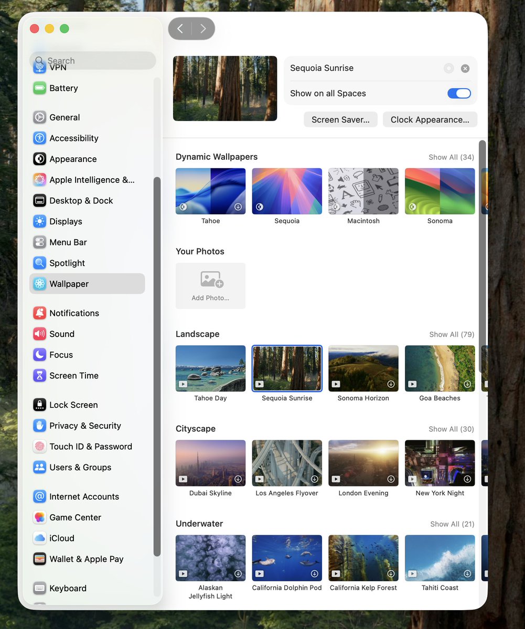Image resolution: width=525 pixels, height=629 pixels.
Task: Show all 21 Underwater wallpapers
Action: pos(452,524)
